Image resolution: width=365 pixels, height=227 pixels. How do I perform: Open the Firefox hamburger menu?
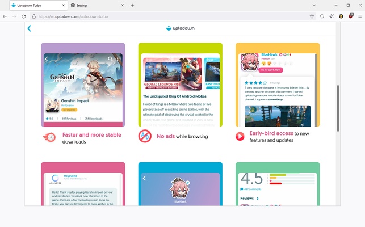[360, 16]
